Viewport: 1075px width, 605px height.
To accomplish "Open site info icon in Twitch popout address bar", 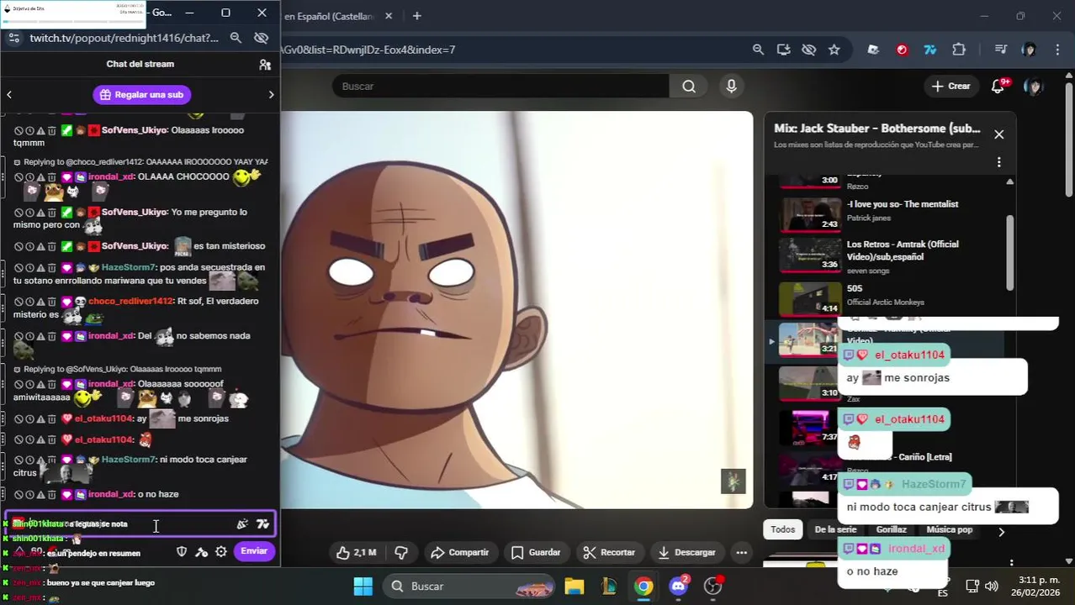I will [13, 38].
